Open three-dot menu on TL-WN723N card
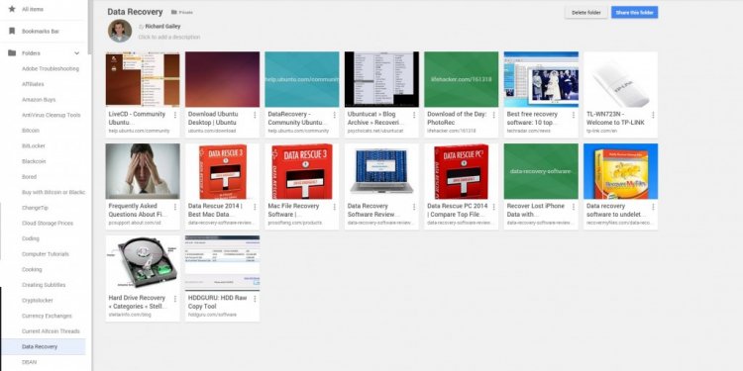 coord(653,115)
